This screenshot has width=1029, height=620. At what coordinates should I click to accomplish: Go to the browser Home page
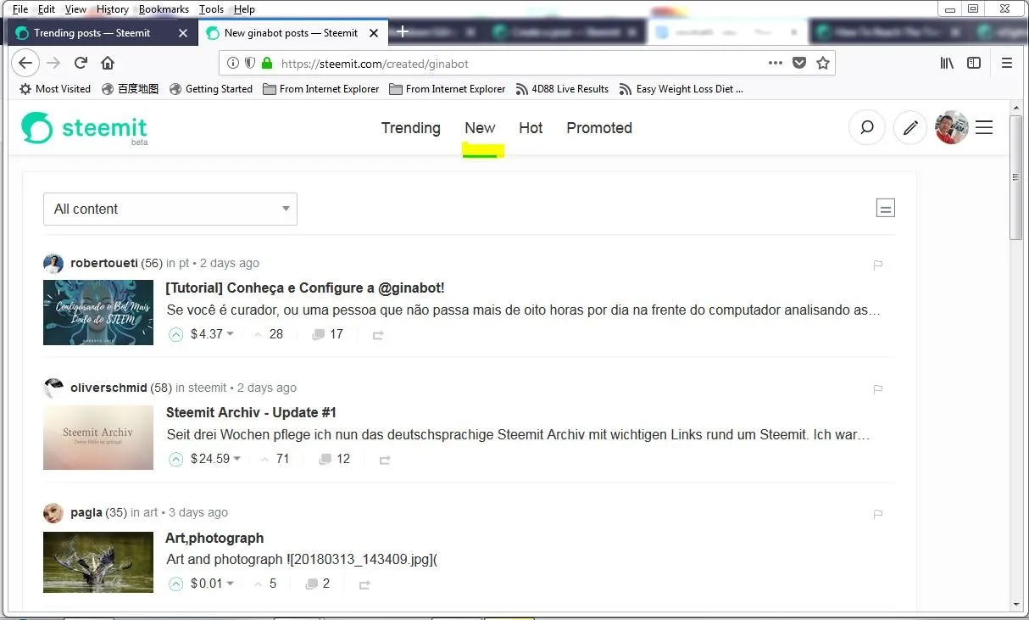pyautogui.click(x=108, y=63)
